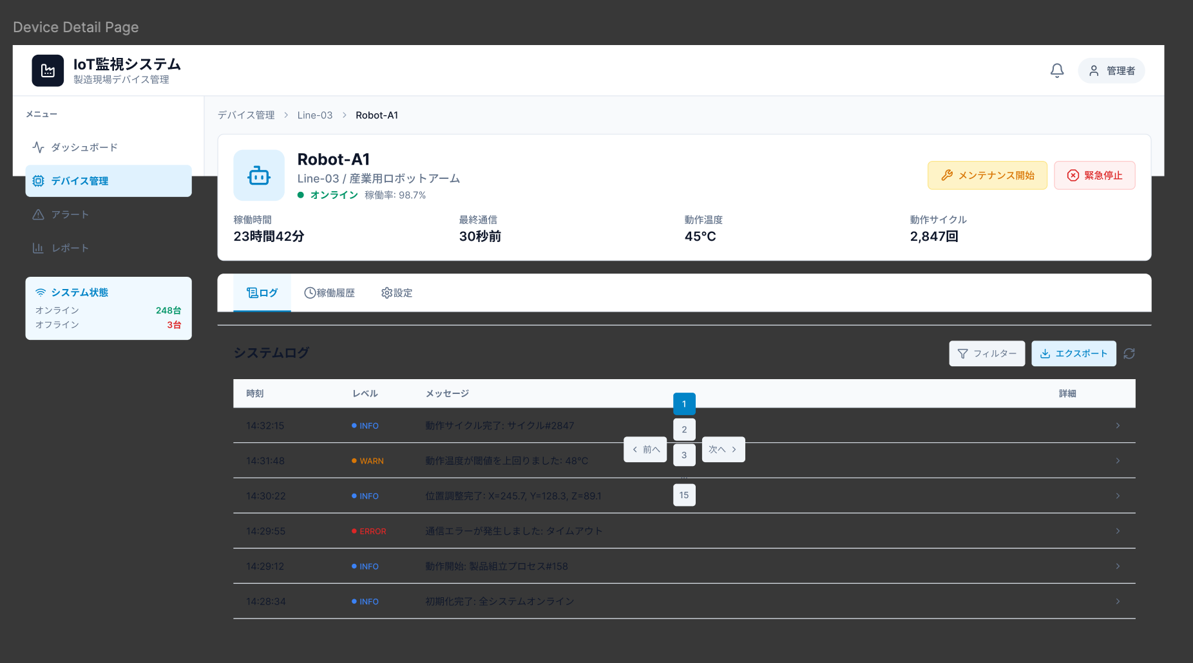Open the notification bell
Viewport: 1193px width, 663px height.
(1057, 70)
